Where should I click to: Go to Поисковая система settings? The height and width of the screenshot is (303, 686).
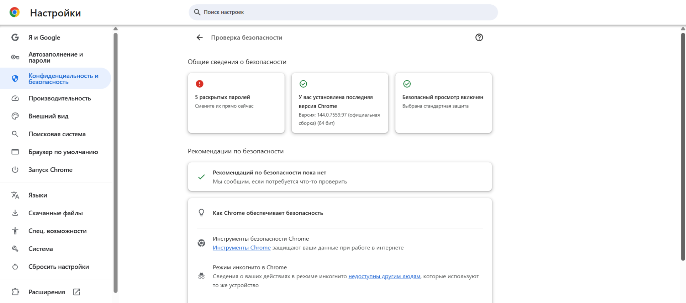click(x=57, y=134)
